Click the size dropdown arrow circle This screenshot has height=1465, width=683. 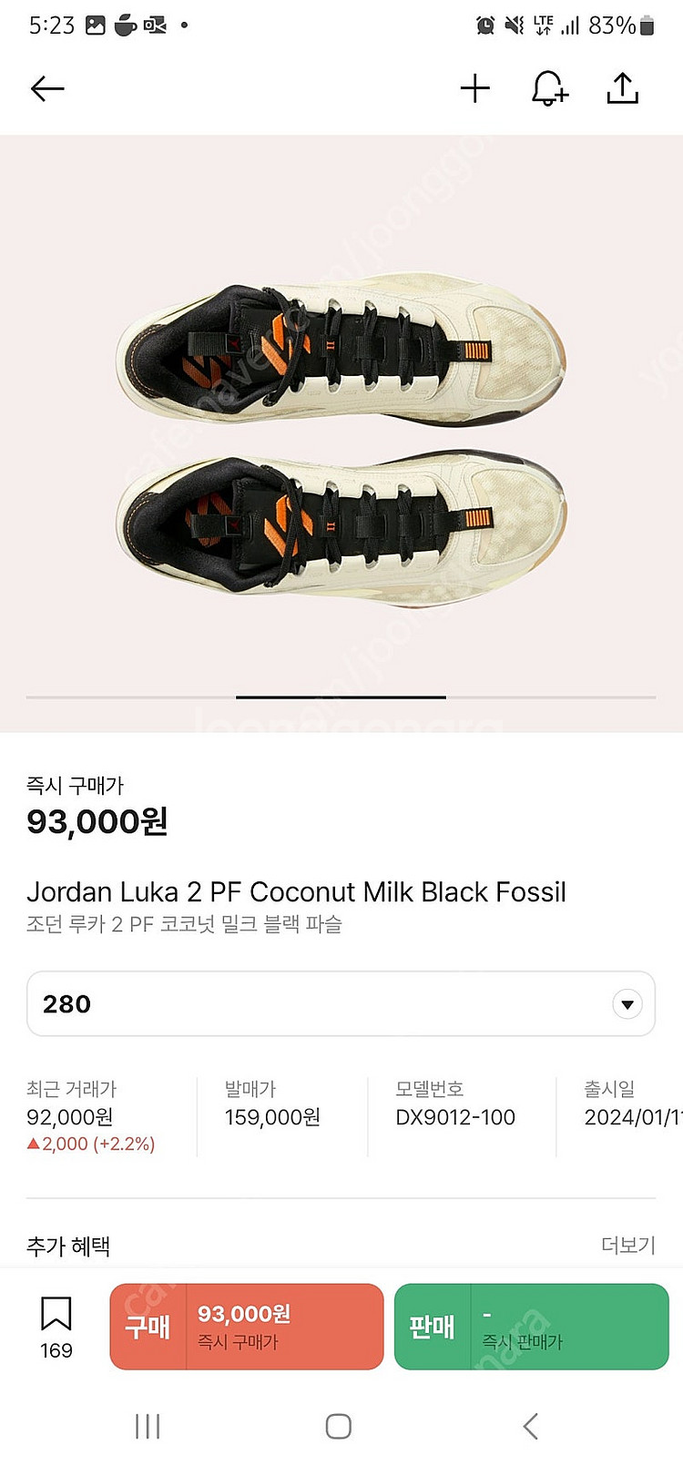pyautogui.click(x=627, y=1004)
